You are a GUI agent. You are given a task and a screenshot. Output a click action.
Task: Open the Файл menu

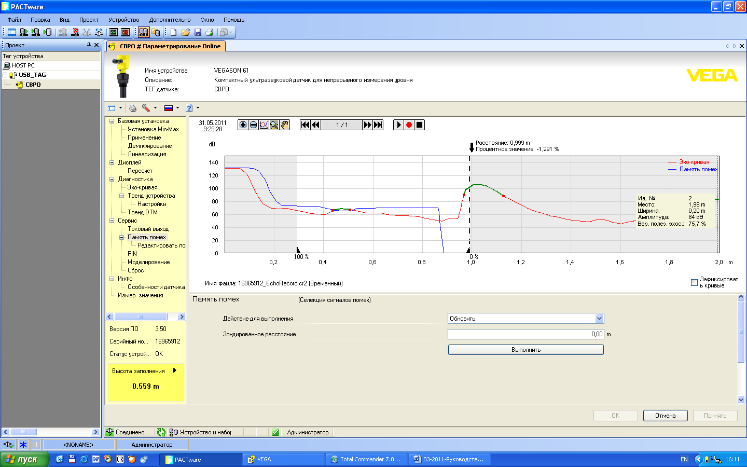(15, 20)
